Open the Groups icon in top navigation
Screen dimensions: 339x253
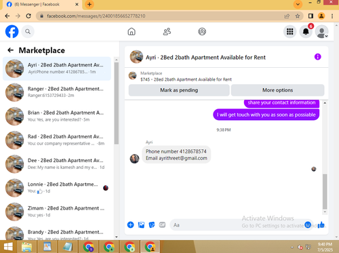click(x=202, y=31)
